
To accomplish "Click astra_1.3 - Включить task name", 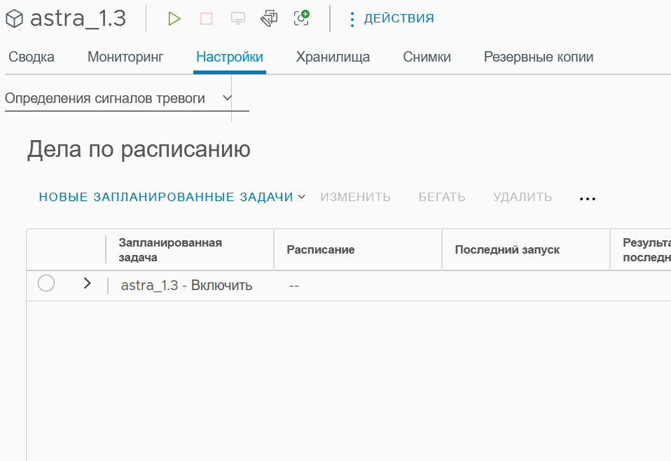I will pyautogui.click(x=186, y=285).
